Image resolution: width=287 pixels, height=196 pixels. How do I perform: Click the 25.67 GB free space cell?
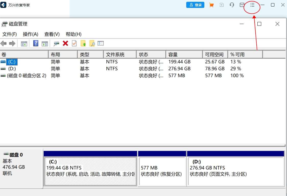[x=215, y=62]
